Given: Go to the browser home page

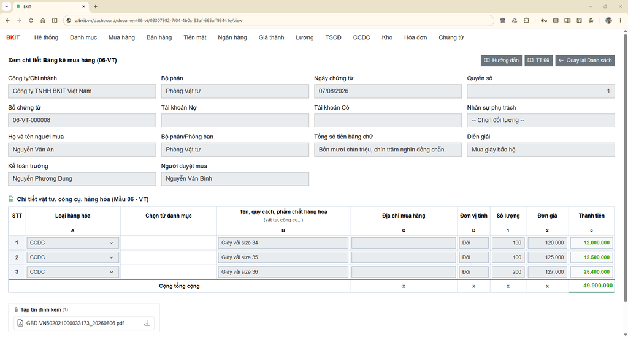Looking at the screenshot, I should point(43,20).
